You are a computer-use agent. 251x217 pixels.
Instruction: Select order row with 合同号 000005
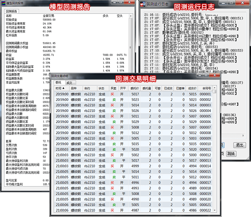tap(133, 116)
